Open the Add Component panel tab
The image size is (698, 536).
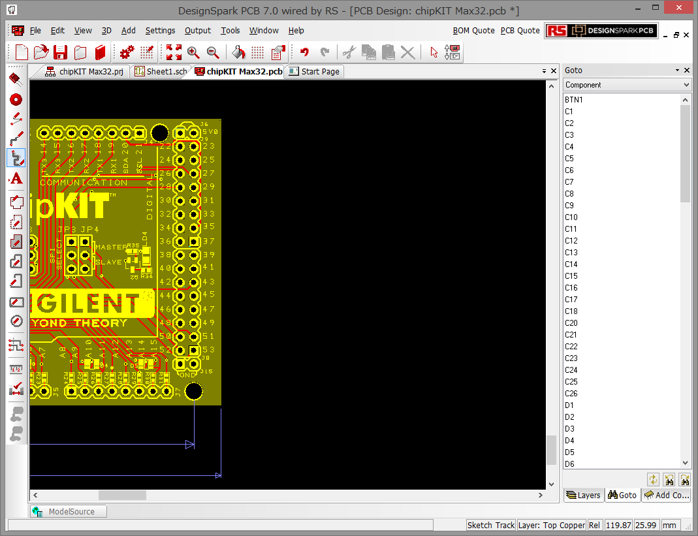tap(667, 495)
